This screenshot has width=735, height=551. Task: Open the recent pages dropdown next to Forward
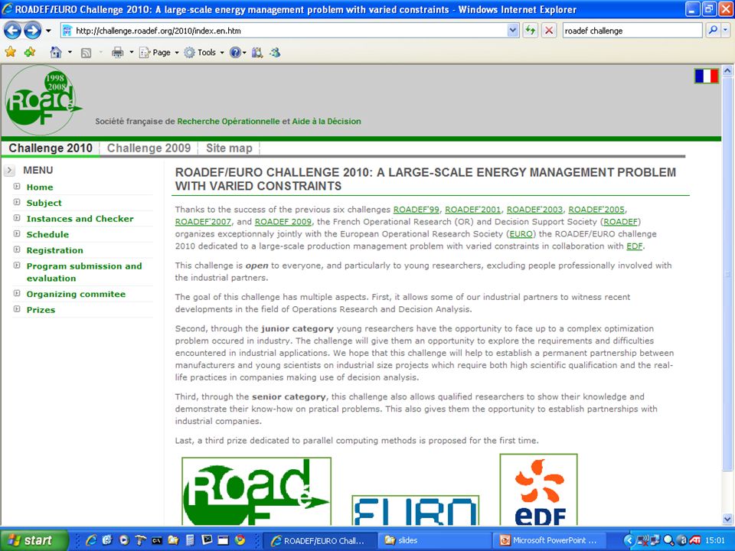pyautogui.click(x=48, y=31)
